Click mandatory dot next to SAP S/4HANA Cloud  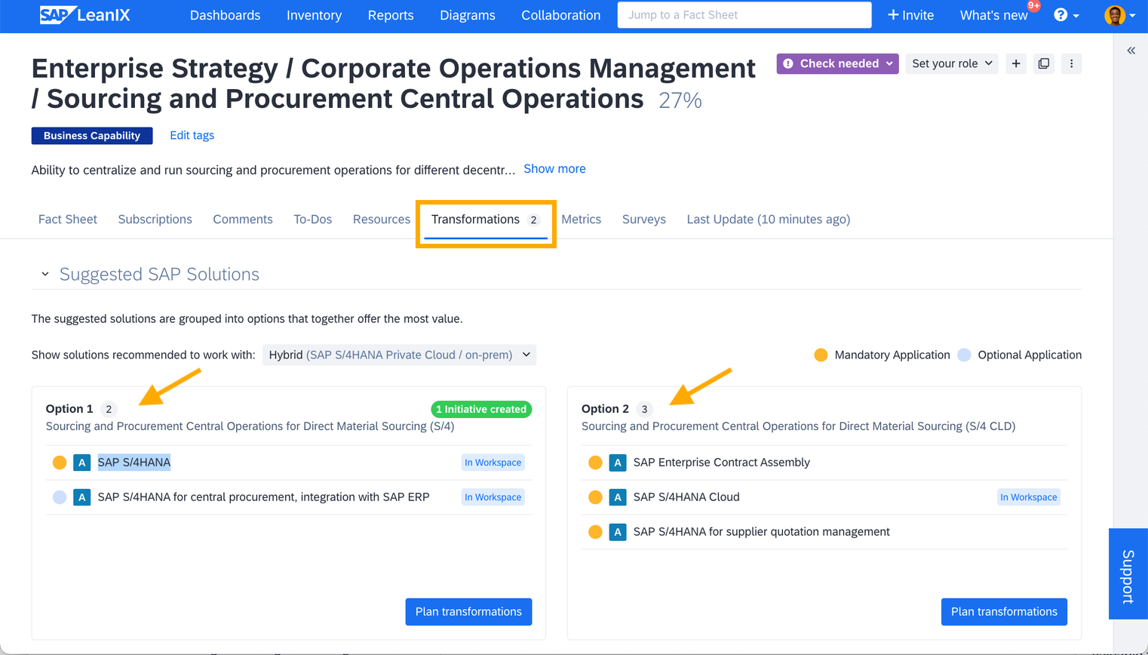pos(595,497)
